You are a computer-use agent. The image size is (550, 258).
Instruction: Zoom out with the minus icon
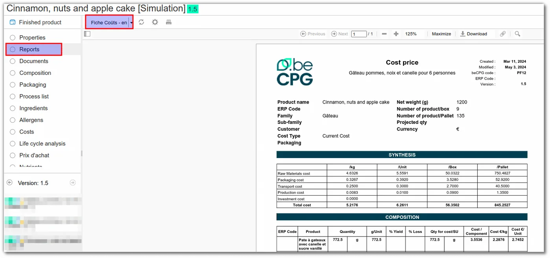384,34
